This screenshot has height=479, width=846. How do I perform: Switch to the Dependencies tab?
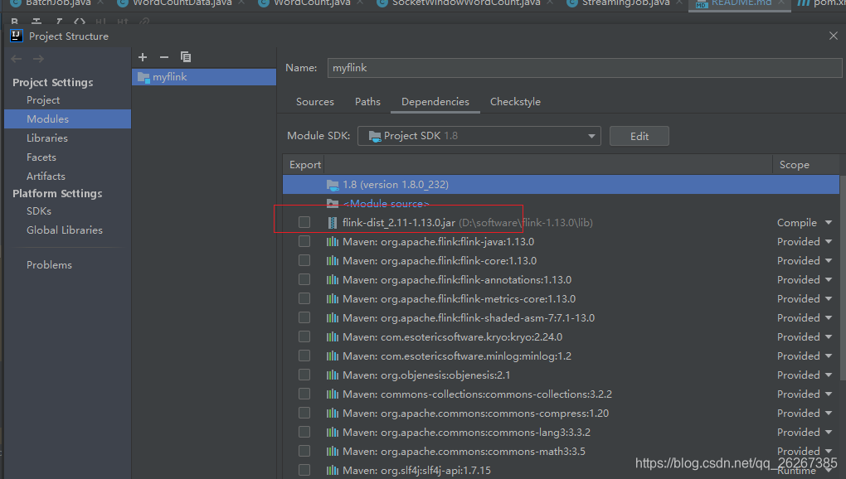[435, 102]
